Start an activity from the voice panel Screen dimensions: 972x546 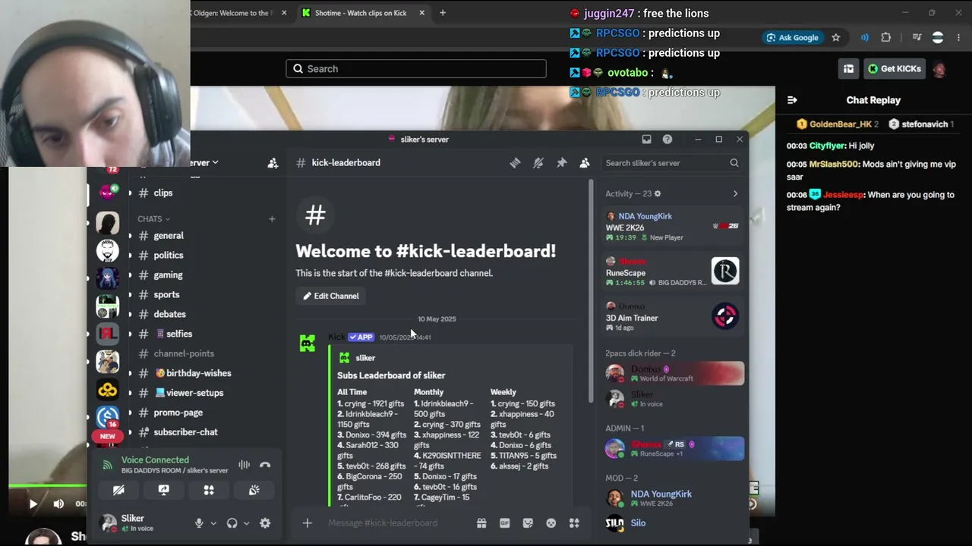pyautogui.click(x=209, y=490)
